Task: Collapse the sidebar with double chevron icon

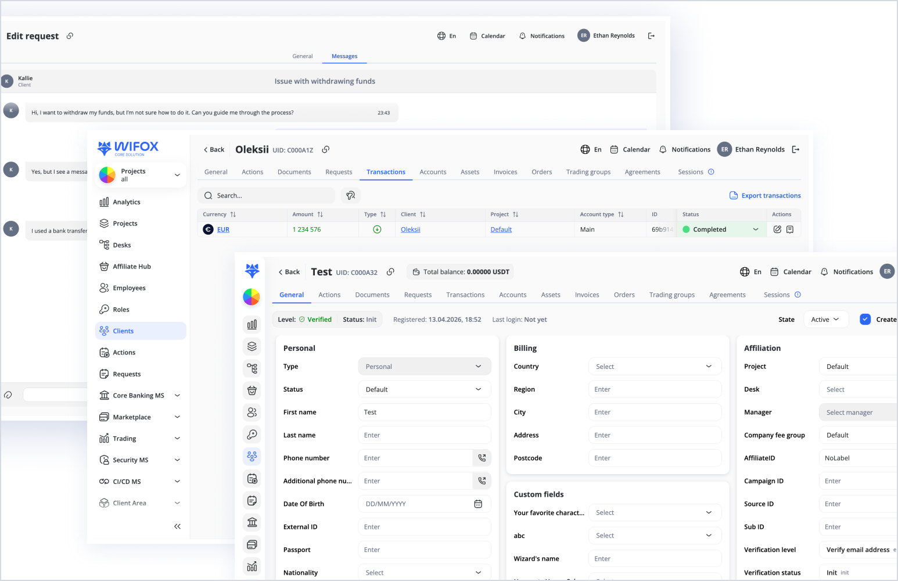Action: tap(177, 526)
